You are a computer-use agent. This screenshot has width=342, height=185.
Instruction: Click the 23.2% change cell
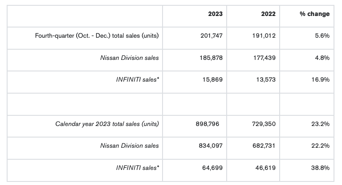pyautogui.click(x=320, y=124)
